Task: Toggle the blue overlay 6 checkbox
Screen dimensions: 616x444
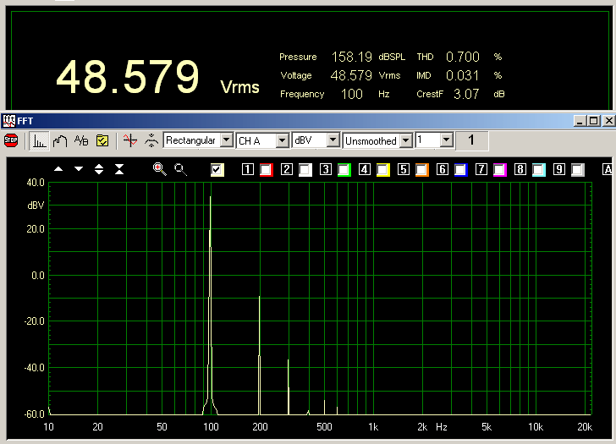Action: coord(461,170)
